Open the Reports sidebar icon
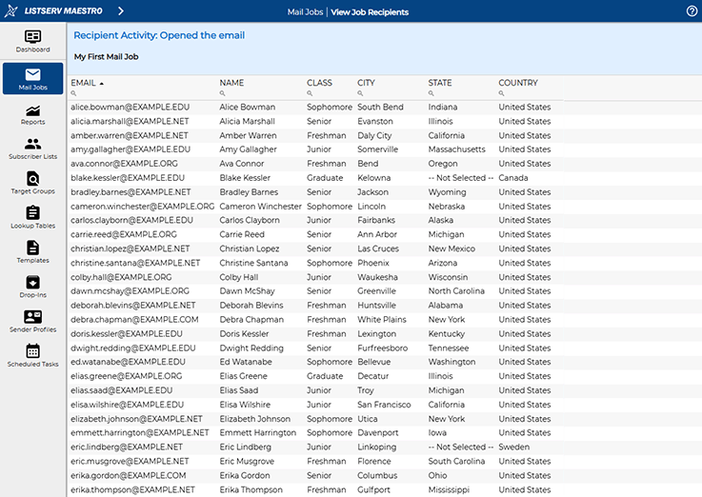This screenshot has width=702, height=497. pos(32,115)
